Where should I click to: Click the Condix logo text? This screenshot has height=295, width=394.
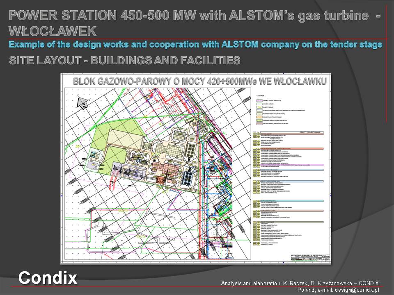(48, 278)
